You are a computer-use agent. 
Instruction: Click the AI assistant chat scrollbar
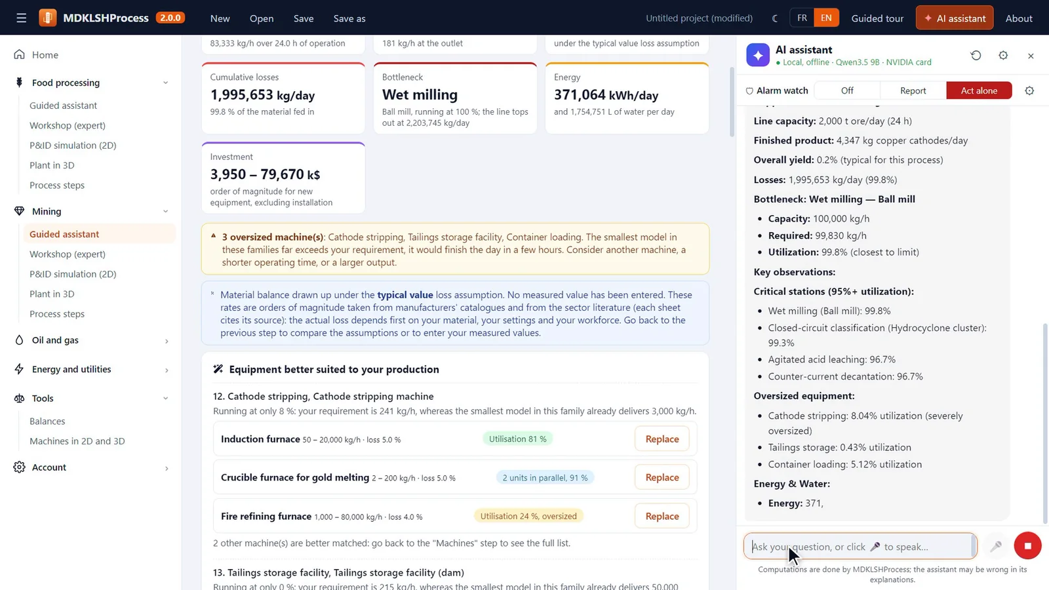1045,423
